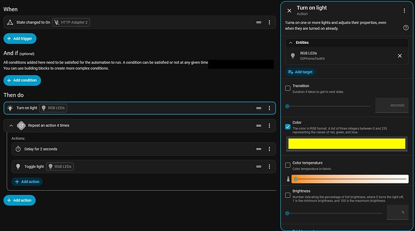Open the three-dot menu on the State changed trigger row
Screen dimensions: 415x231
[269, 22]
